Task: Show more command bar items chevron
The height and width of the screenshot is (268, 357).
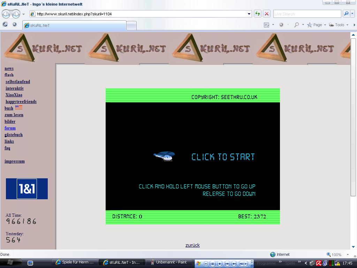Action: 354,25
